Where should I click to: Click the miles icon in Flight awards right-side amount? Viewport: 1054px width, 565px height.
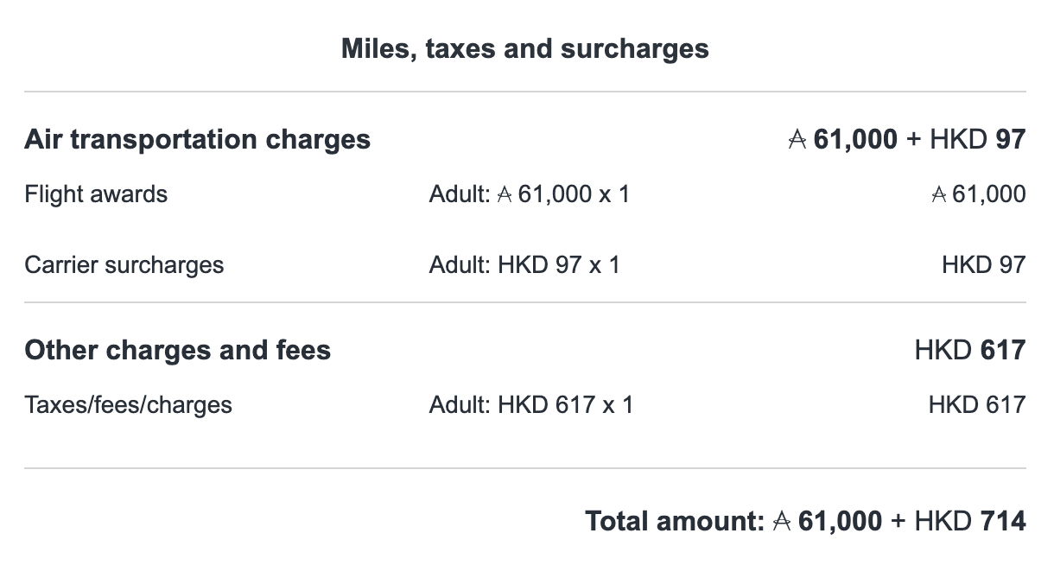point(940,194)
